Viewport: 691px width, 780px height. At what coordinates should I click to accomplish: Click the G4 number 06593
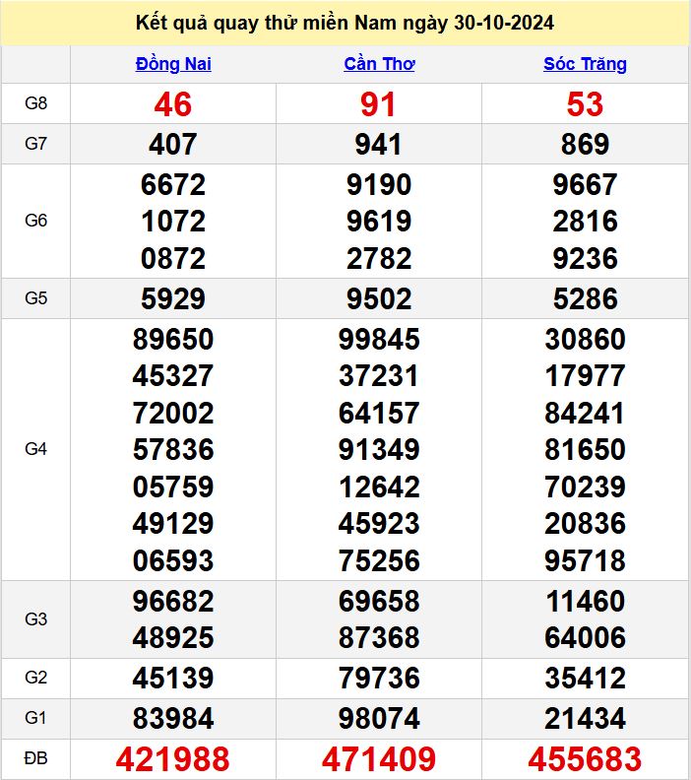coord(173,561)
